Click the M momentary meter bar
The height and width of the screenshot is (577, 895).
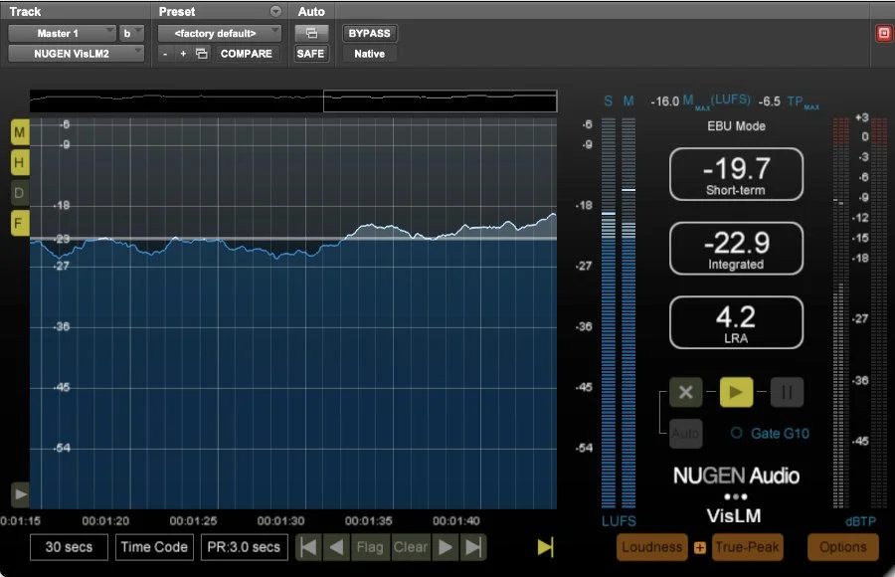[x=628, y=312]
